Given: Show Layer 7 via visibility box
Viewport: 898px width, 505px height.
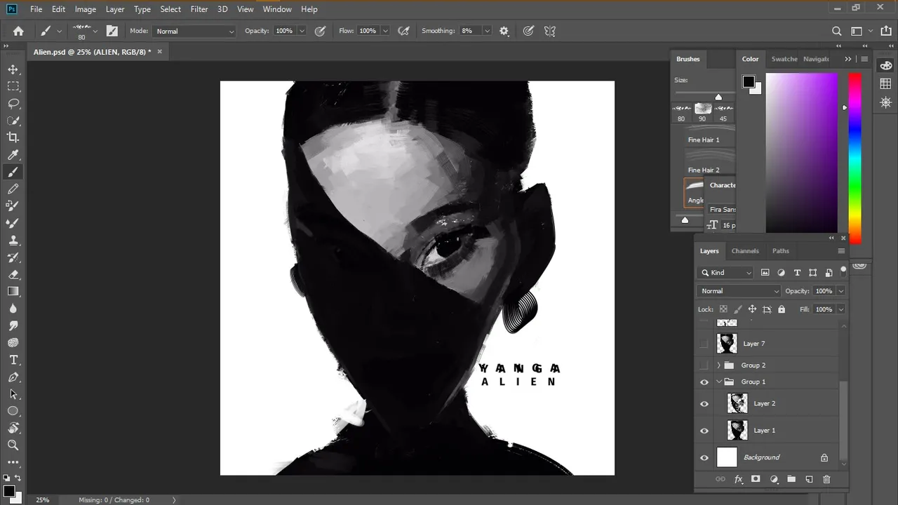Looking at the screenshot, I should pos(704,344).
